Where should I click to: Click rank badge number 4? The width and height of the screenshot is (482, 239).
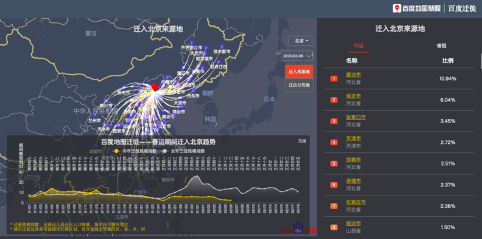click(334, 142)
